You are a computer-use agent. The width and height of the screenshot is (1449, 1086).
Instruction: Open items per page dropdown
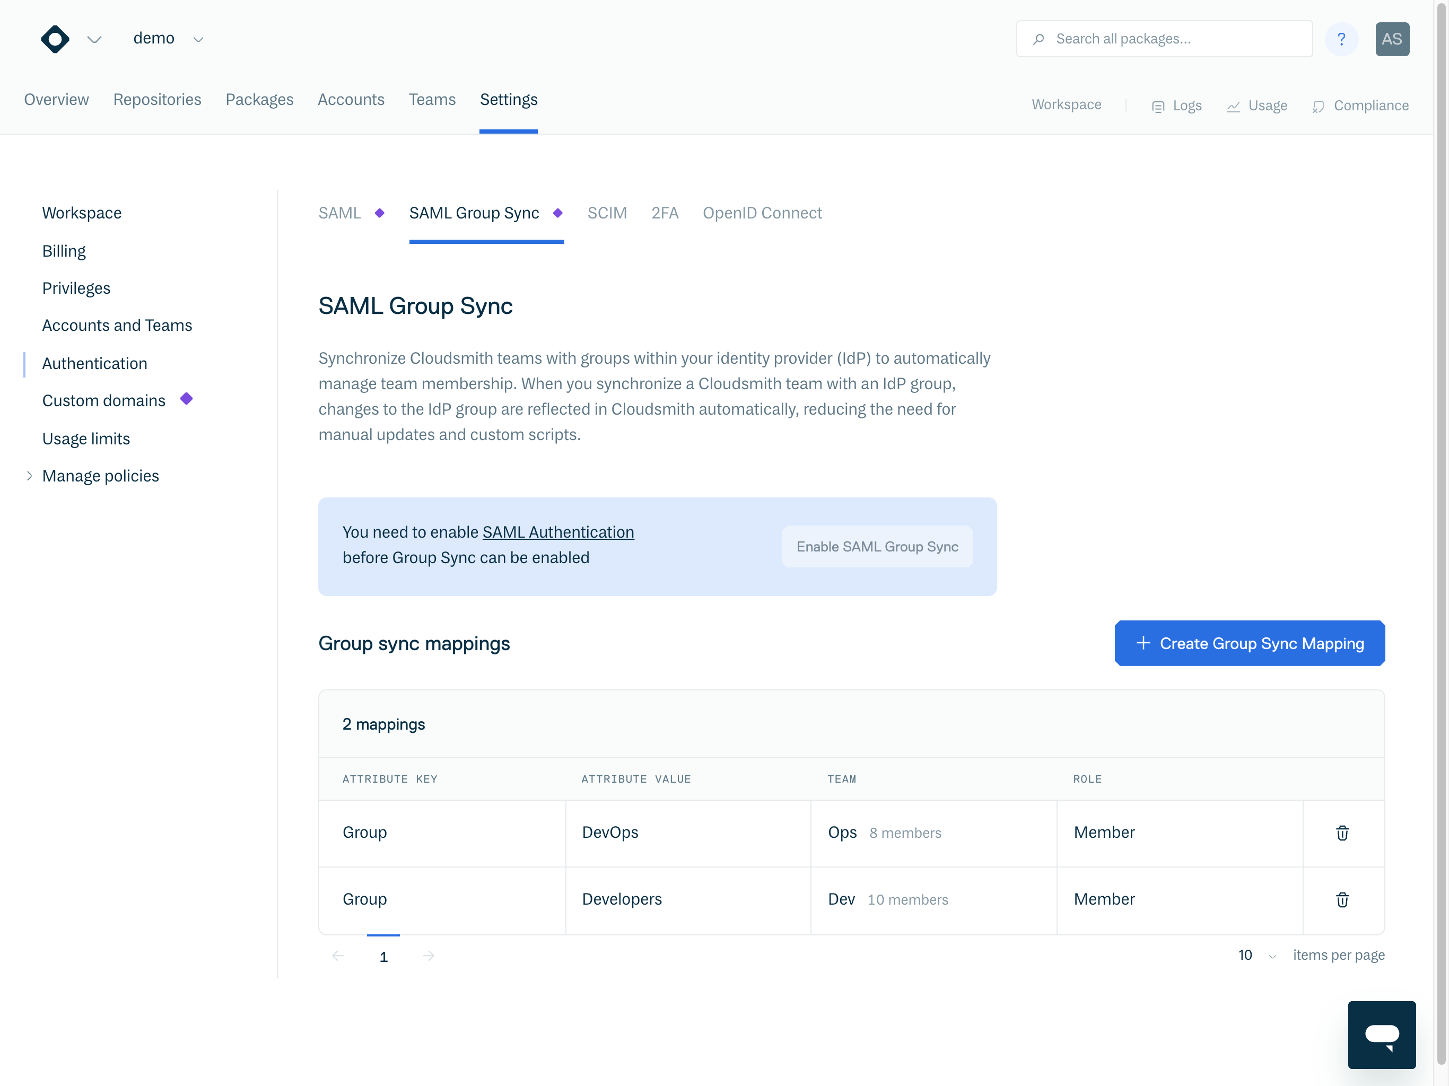pyautogui.click(x=1256, y=956)
